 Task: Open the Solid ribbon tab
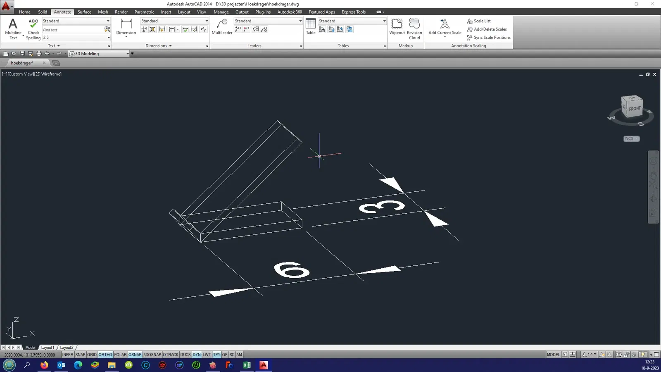43,12
